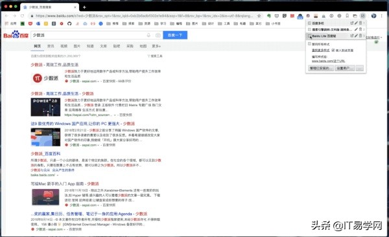The width and height of the screenshot is (389, 237).
Task: Delete the second style via trash icon
Action: 360,29
